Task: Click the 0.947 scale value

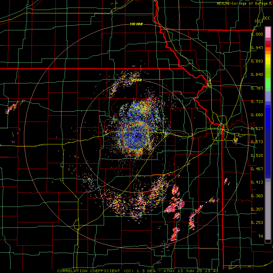Action: pos(257,48)
